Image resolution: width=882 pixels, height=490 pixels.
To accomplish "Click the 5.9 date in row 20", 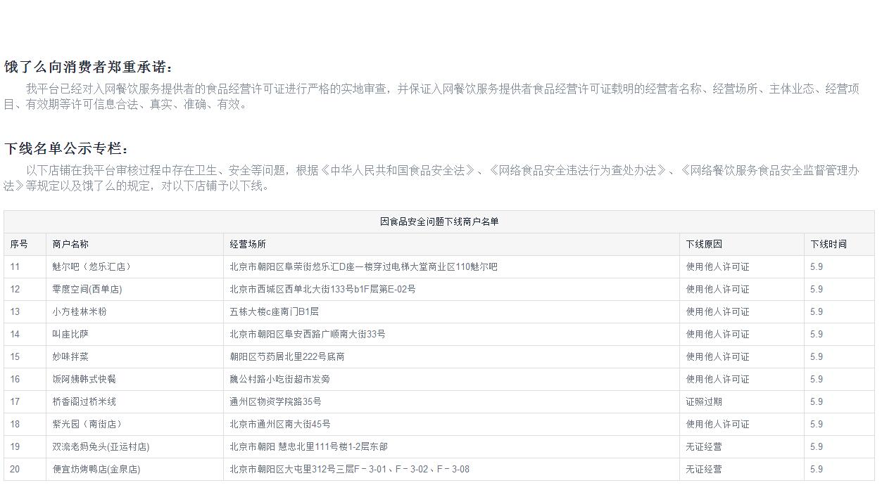I will (x=817, y=469).
